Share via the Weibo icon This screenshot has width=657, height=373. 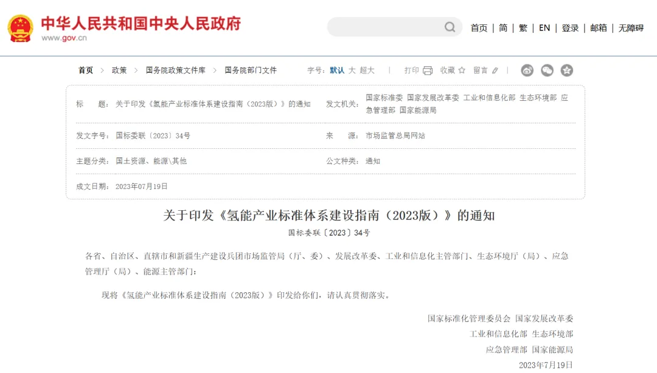point(527,70)
